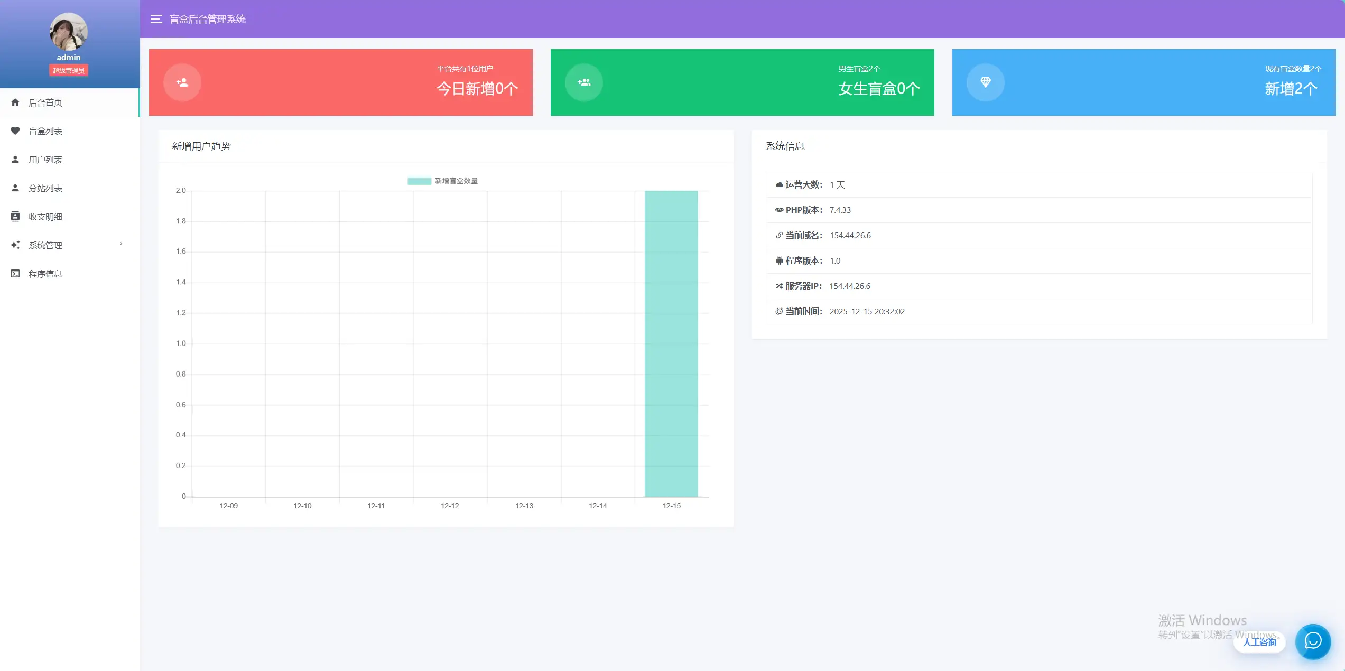
Task: Toggle the hamburger sidebar menu icon
Action: [x=156, y=19]
